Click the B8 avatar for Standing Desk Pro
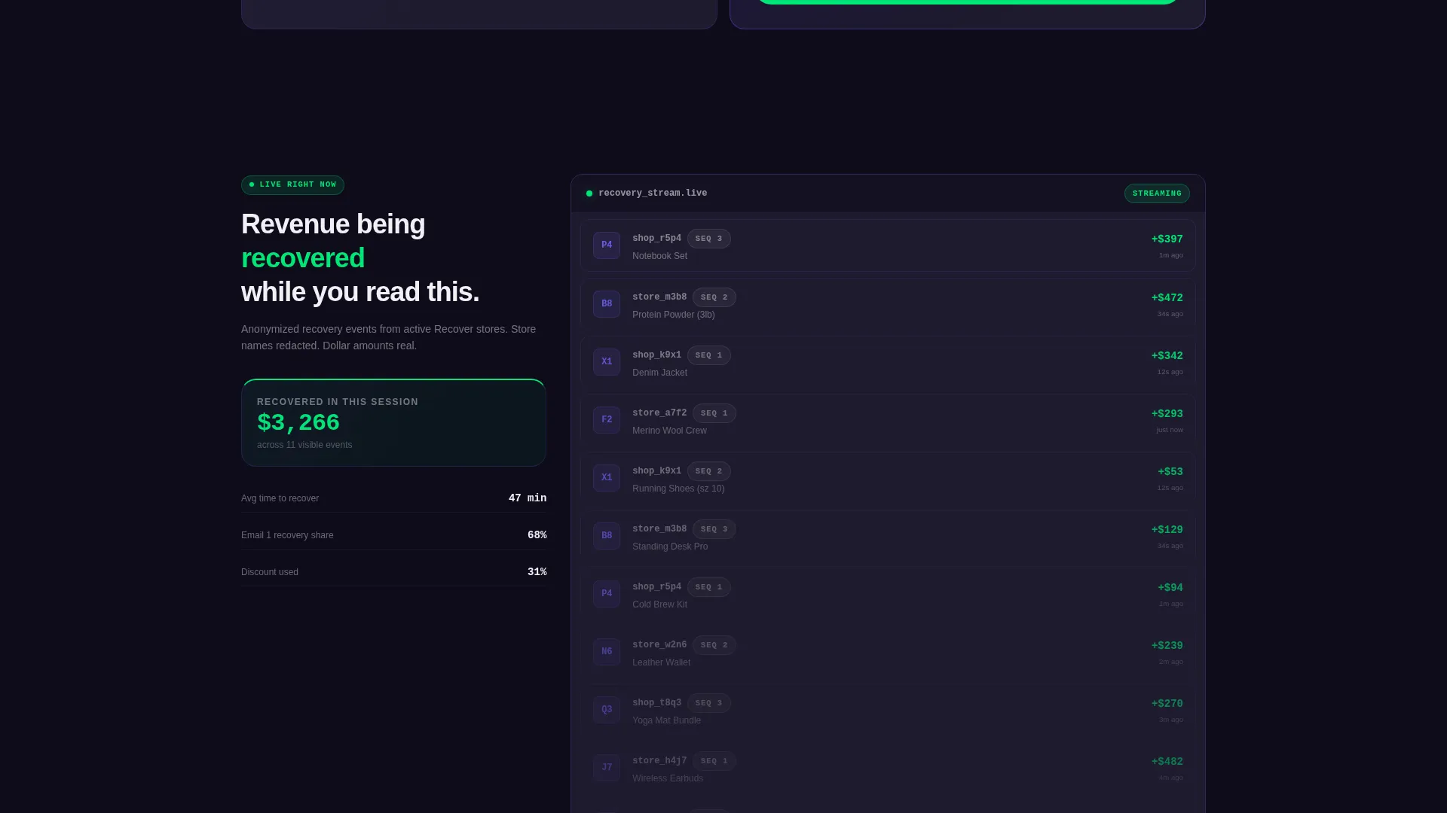The height and width of the screenshot is (813, 1447). click(607, 536)
